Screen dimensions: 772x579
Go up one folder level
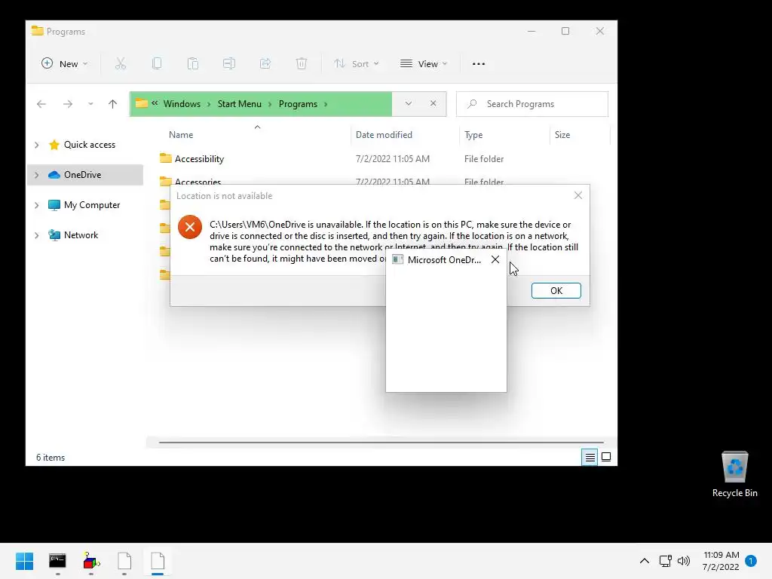tap(113, 104)
